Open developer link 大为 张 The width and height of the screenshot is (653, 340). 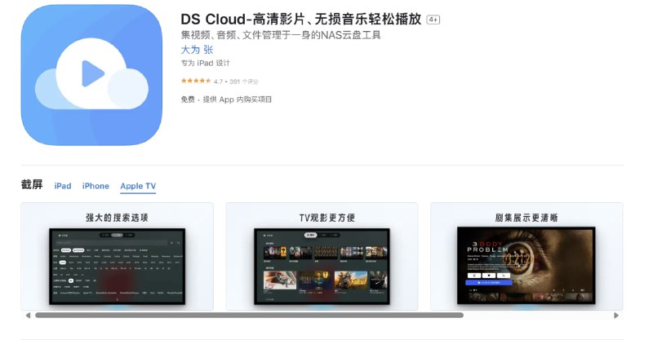[x=197, y=50]
